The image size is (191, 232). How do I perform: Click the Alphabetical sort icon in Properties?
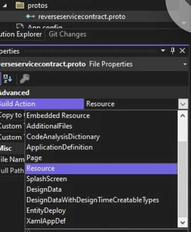8,79
